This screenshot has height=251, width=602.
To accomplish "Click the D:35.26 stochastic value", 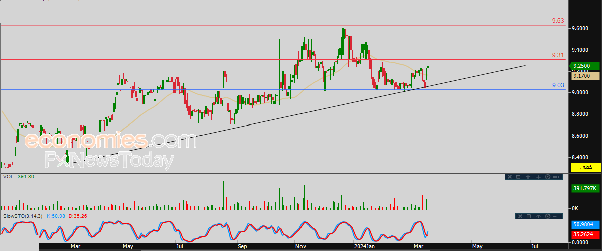I will point(78,216).
